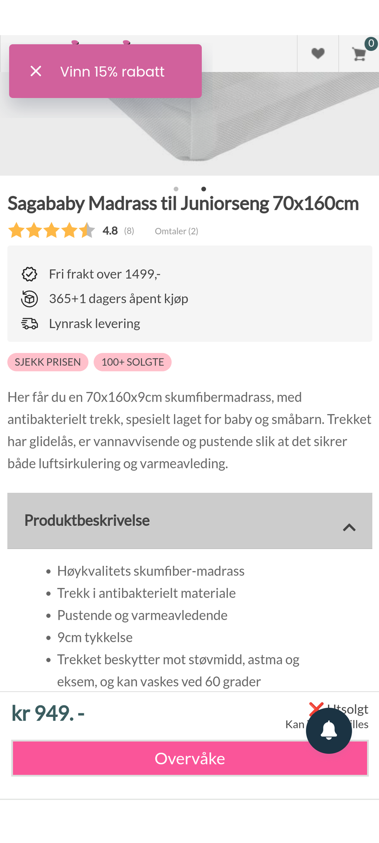Open the wishlist heart icon
The width and height of the screenshot is (379, 843).
tap(318, 53)
